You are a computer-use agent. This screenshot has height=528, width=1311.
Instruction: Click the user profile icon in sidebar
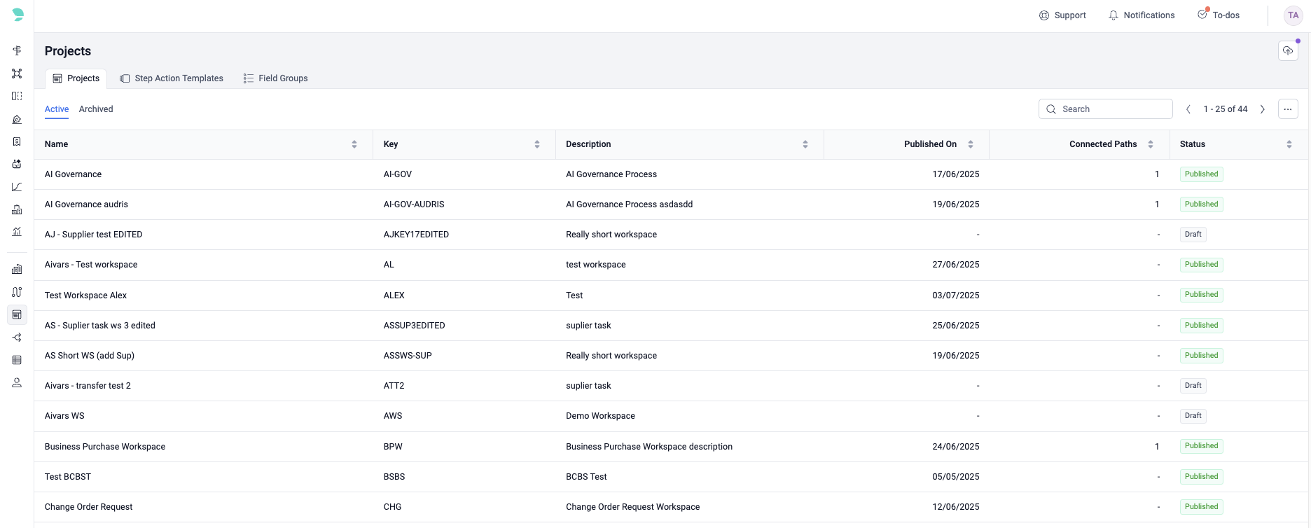[17, 382]
